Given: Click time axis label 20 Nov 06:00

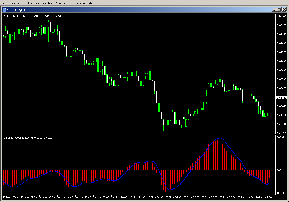Looking at the screenshot, I should [x=156, y=197].
